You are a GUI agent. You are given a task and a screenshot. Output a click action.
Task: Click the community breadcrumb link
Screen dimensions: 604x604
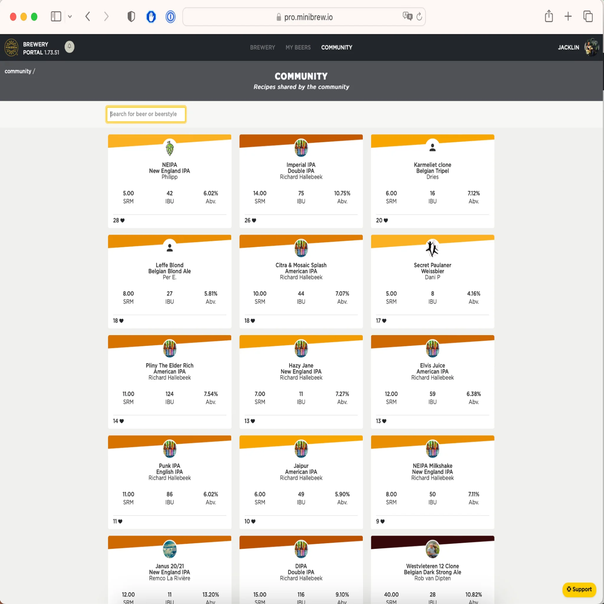point(18,71)
